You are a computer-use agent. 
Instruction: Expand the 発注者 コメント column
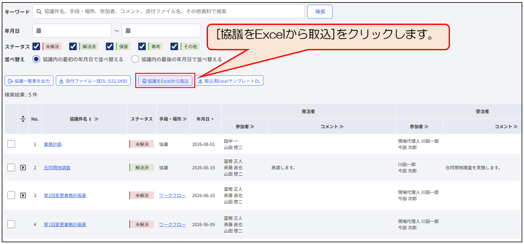[x=332, y=127]
